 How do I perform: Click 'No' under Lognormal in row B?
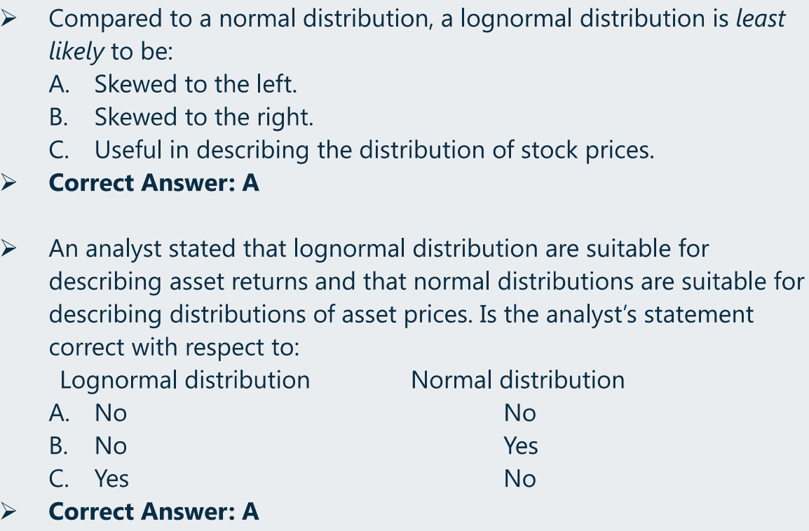pyautogui.click(x=111, y=446)
